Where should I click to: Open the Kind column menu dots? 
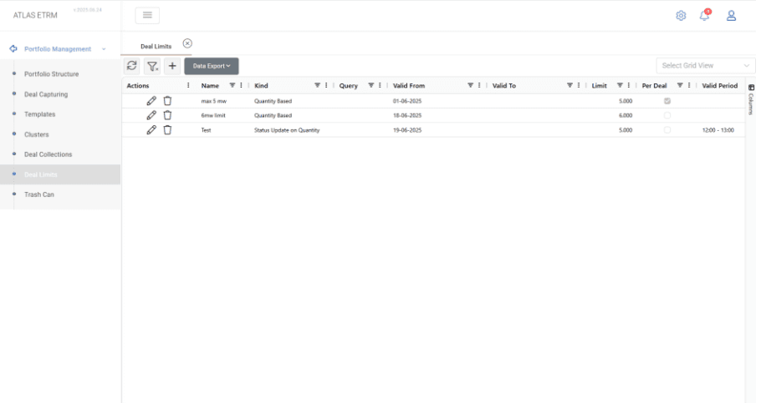click(x=326, y=85)
